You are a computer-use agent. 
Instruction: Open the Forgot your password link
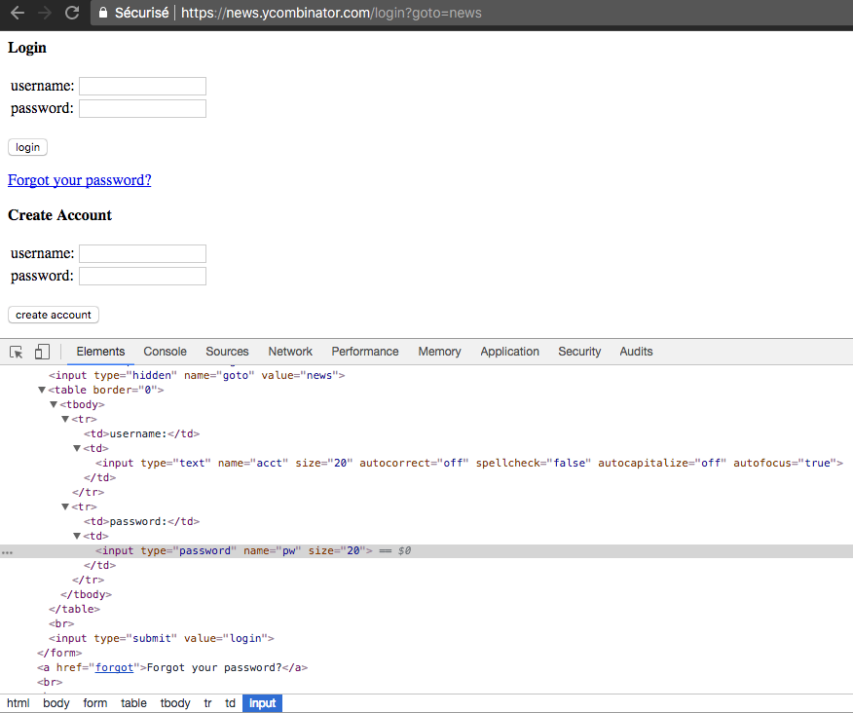click(x=79, y=180)
